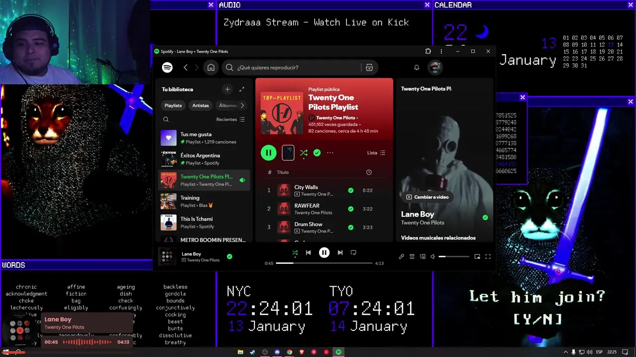
Task: Open the Lista view dropdown
Action: pyautogui.click(x=376, y=153)
